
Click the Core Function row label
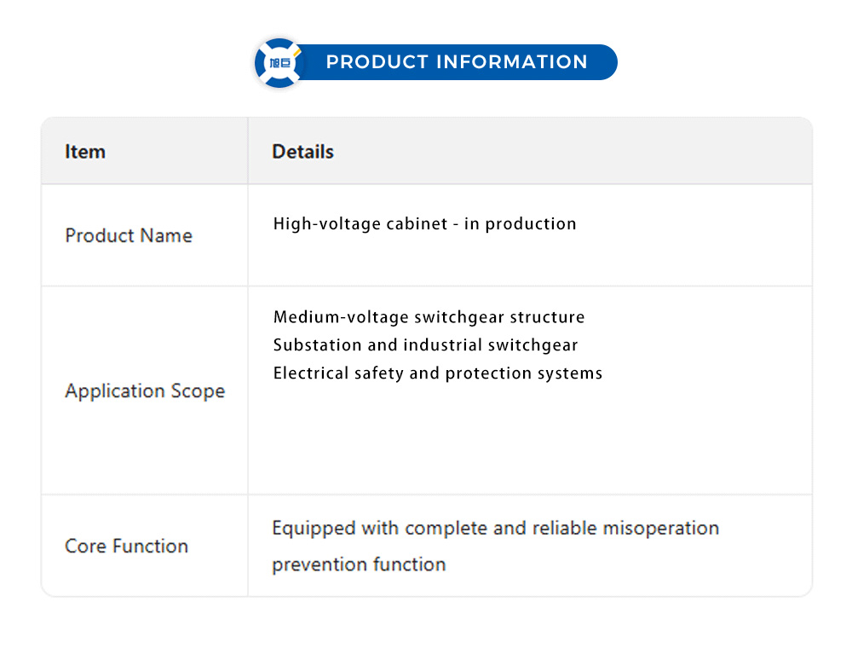(x=126, y=546)
